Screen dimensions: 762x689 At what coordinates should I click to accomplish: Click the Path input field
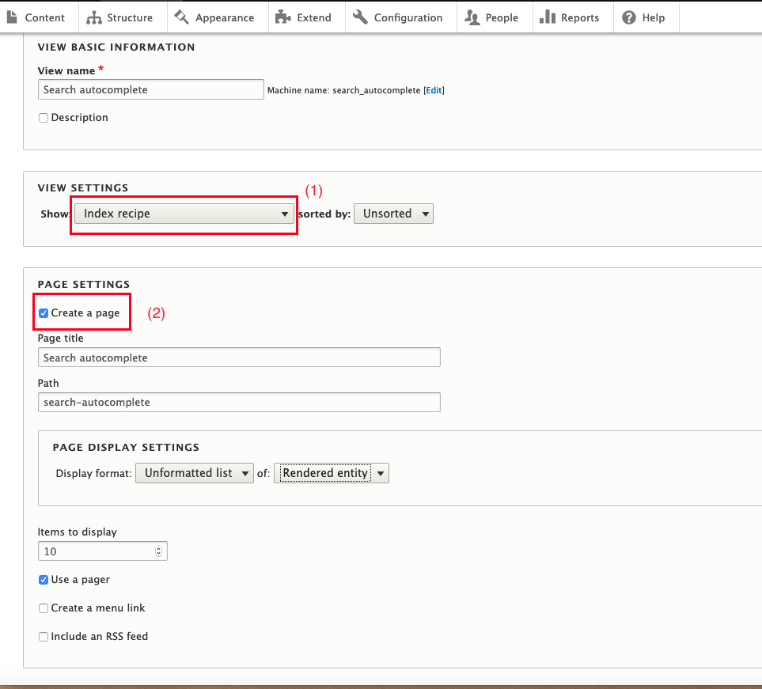(x=239, y=403)
